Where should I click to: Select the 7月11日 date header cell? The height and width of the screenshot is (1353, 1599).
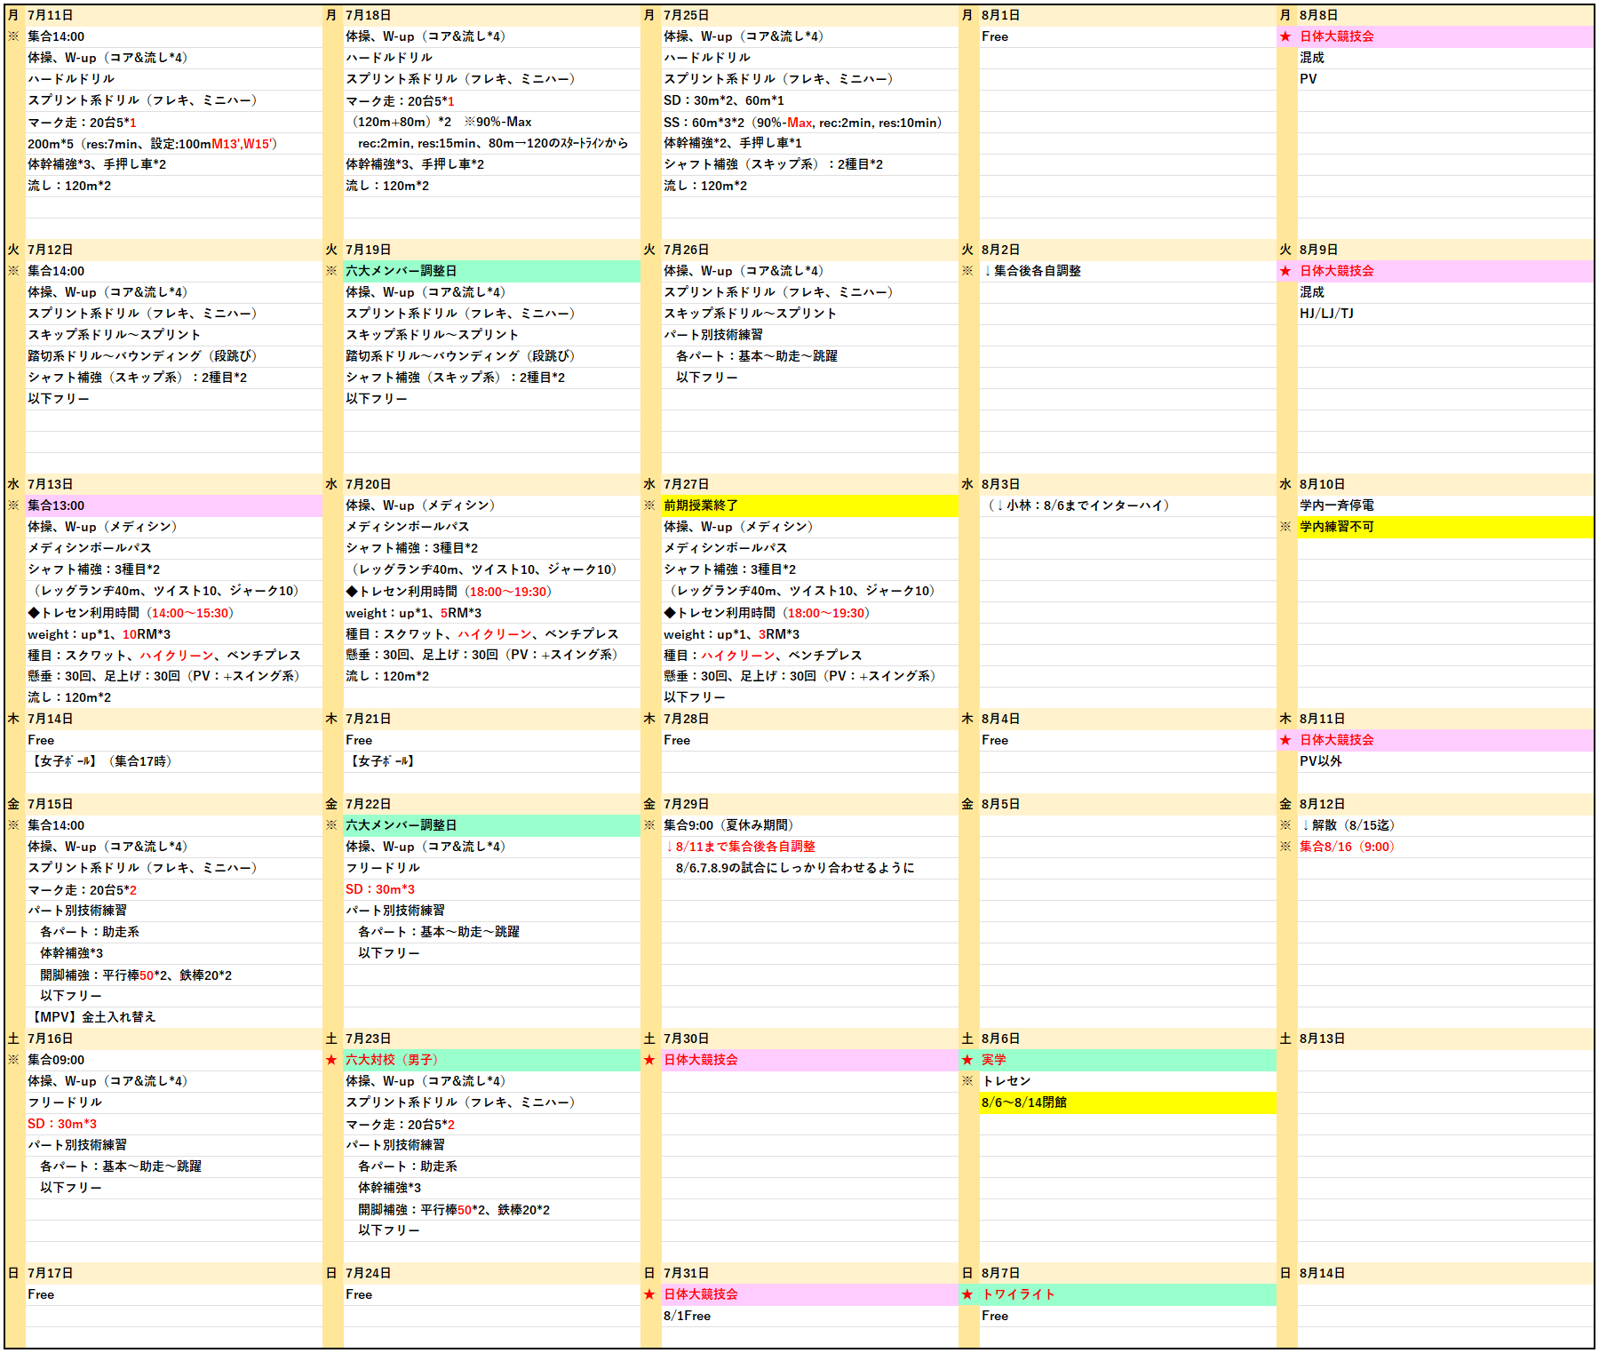point(173,15)
